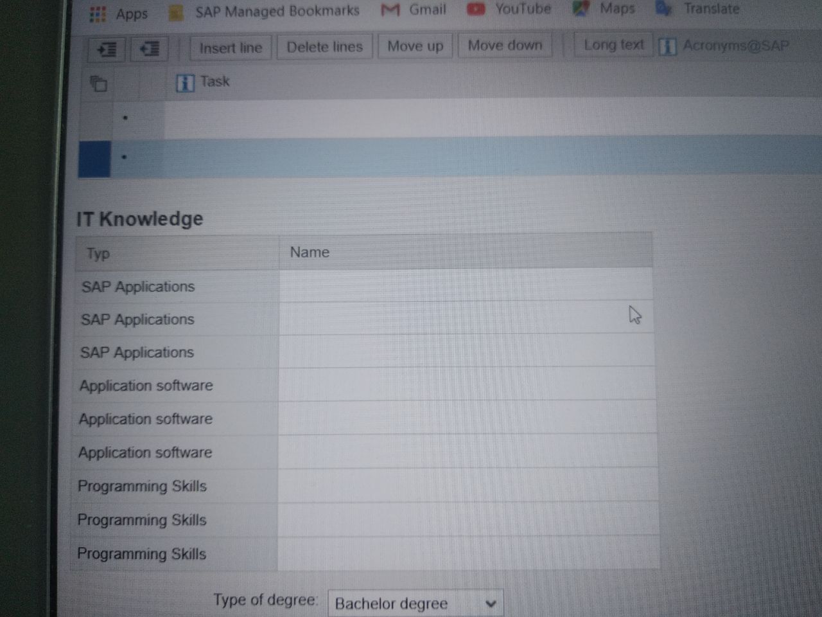Click the Task column header

[214, 81]
